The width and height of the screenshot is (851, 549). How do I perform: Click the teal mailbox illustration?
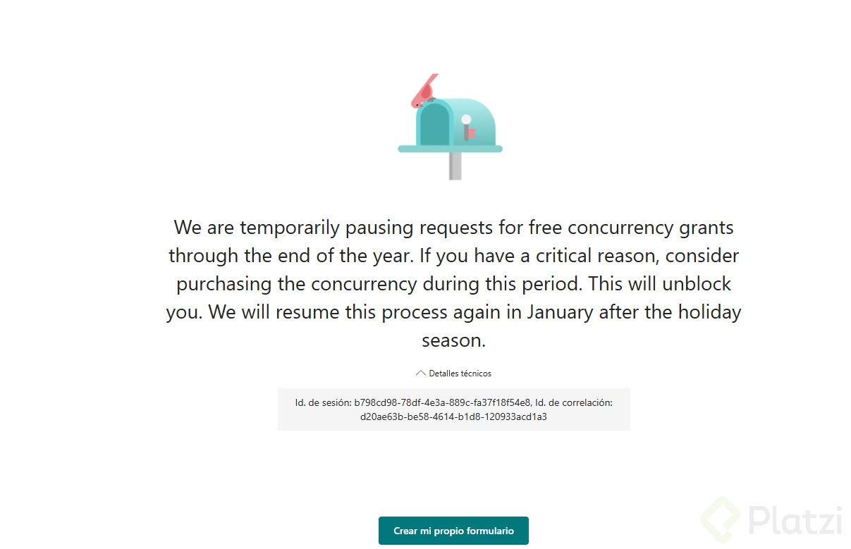point(450,126)
